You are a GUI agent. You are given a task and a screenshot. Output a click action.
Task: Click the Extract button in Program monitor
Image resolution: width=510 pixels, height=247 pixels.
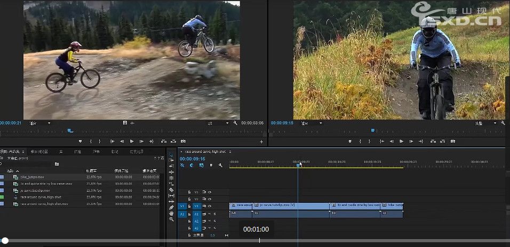click(442, 142)
